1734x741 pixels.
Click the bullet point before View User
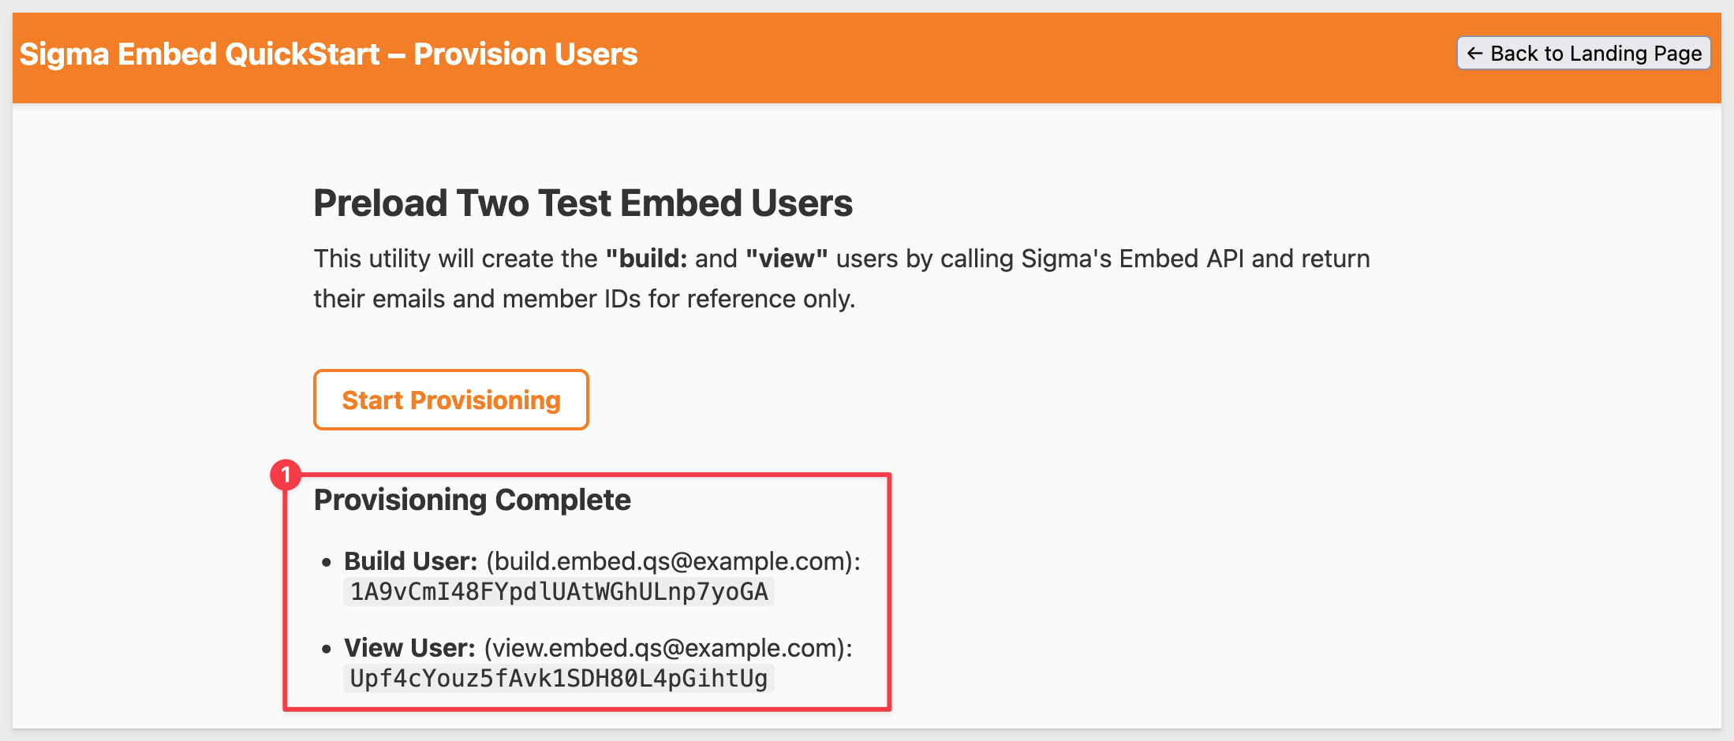tap(327, 649)
